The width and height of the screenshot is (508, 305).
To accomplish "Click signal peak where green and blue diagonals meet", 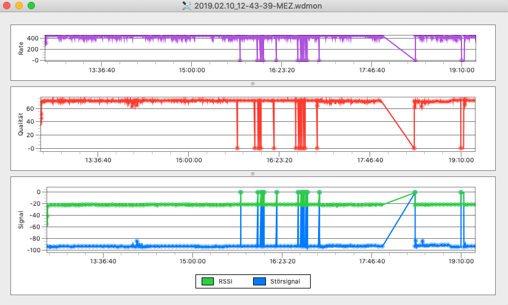I will (415, 192).
